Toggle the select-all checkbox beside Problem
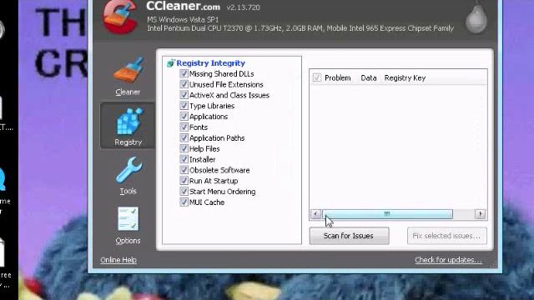This screenshot has width=534, height=300. pos(317,77)
